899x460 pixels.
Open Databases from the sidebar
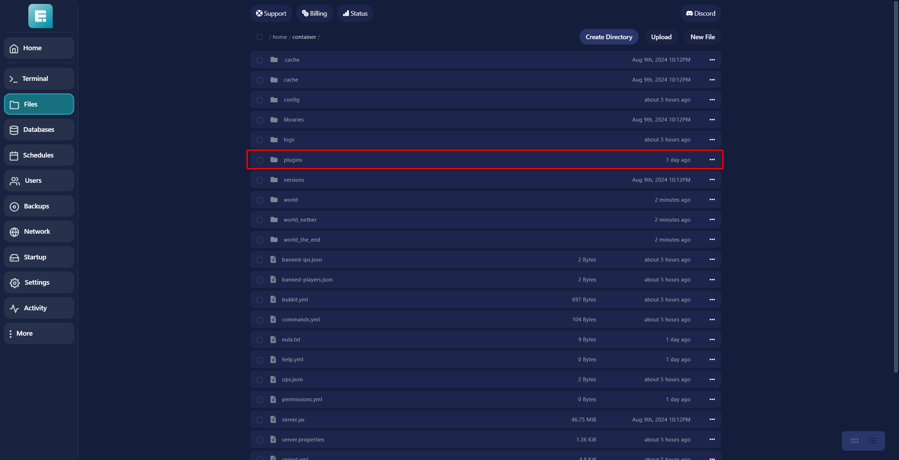coord(39,130)
